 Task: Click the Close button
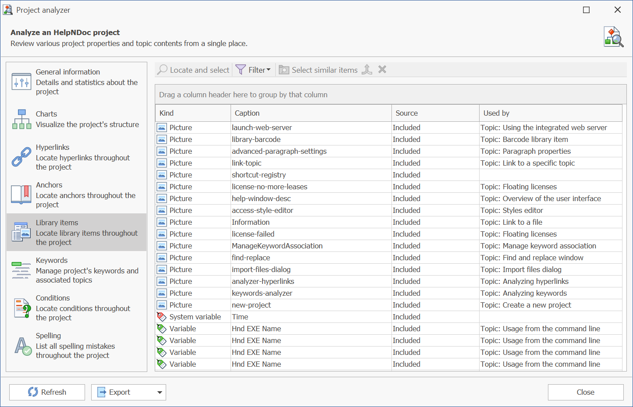tap(585, 392)
